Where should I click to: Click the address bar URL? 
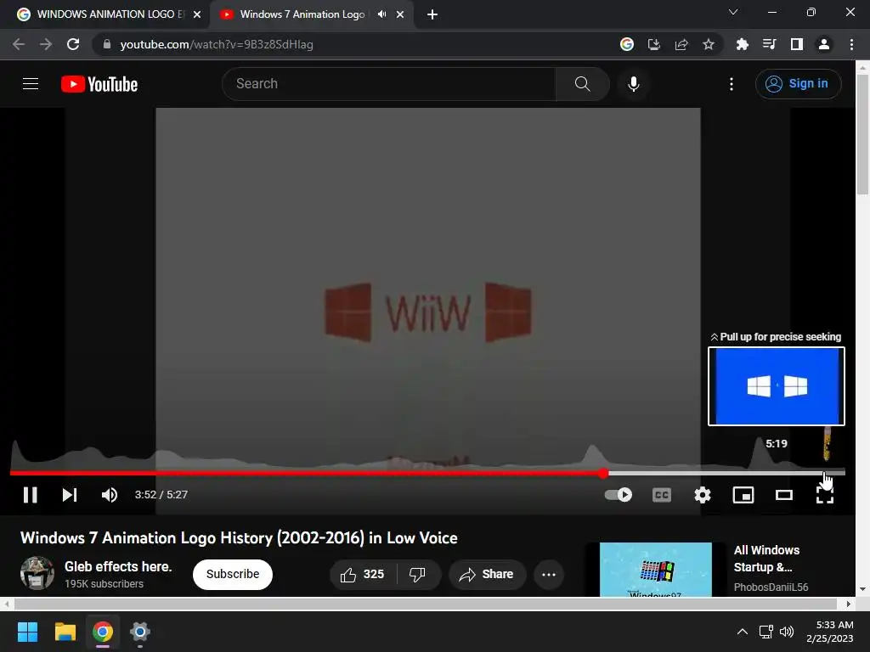[x=217, y=44]
